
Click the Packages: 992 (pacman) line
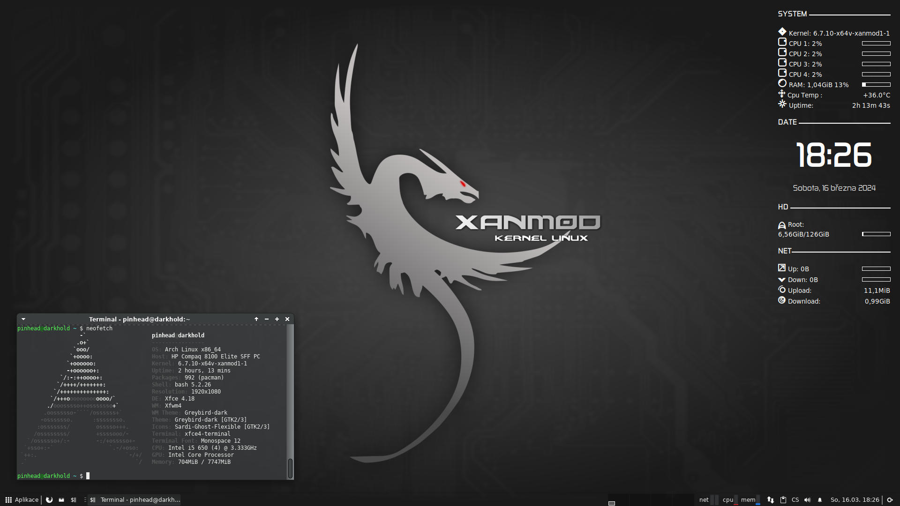point(188,378)
